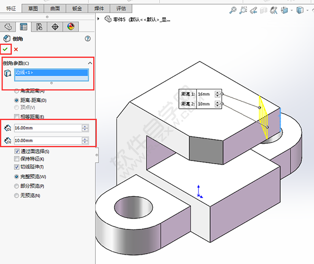The height and width of the screenshot is (264, 314).
Task: Click the 倒角 chamfer feature icon
Action: click(7, 38)
